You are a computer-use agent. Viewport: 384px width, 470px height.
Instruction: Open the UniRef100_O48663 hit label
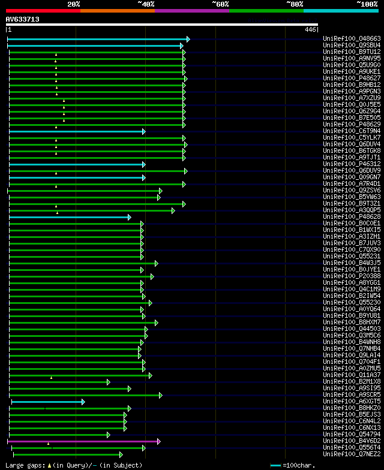352,38
